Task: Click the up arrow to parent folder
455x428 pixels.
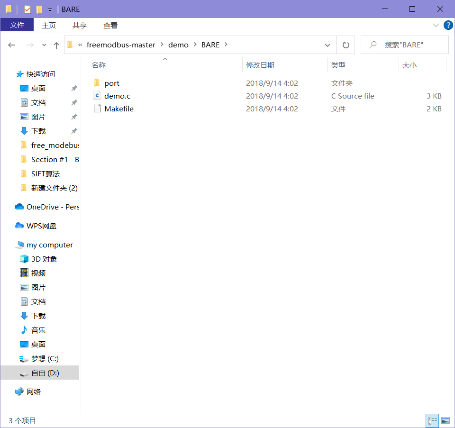Action: pos(56,45)
